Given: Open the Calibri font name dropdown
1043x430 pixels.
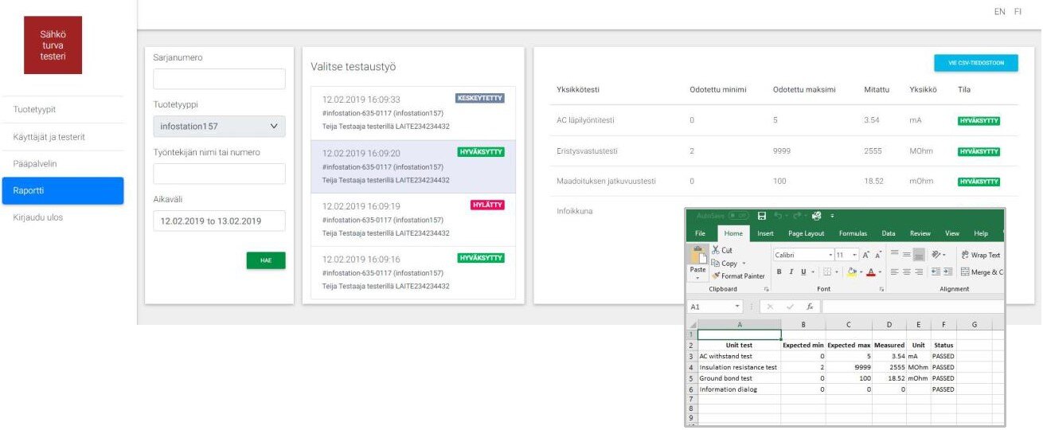Looking at the screenshot, I should click(830, 255).
